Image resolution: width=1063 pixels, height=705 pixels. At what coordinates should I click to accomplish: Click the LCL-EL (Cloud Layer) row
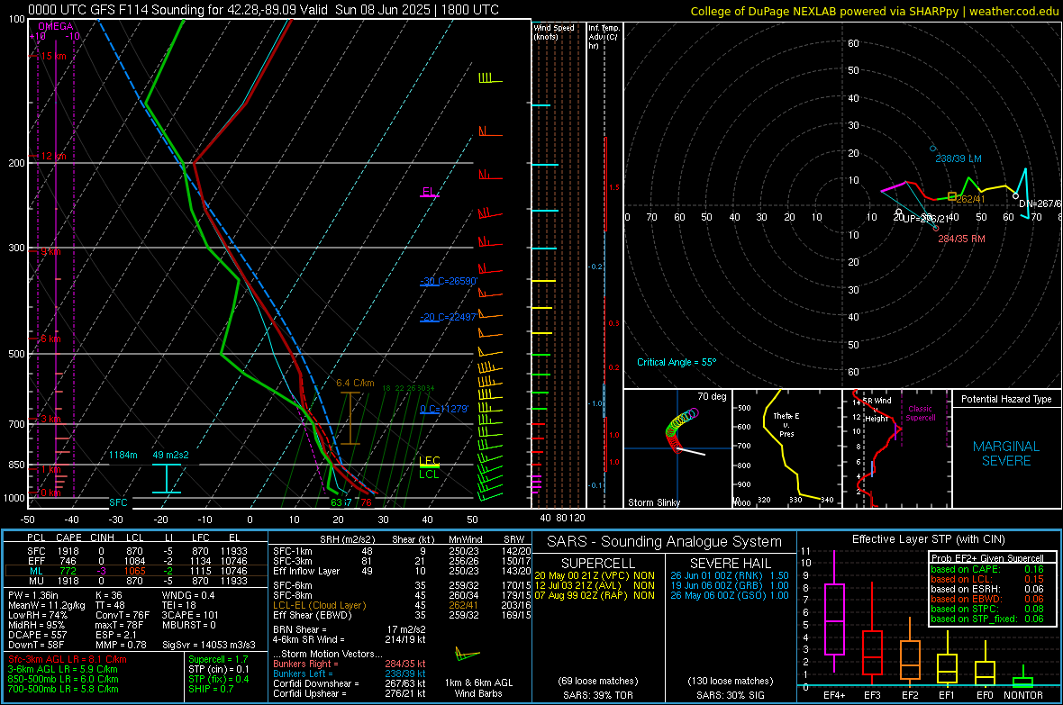[402, 605]
